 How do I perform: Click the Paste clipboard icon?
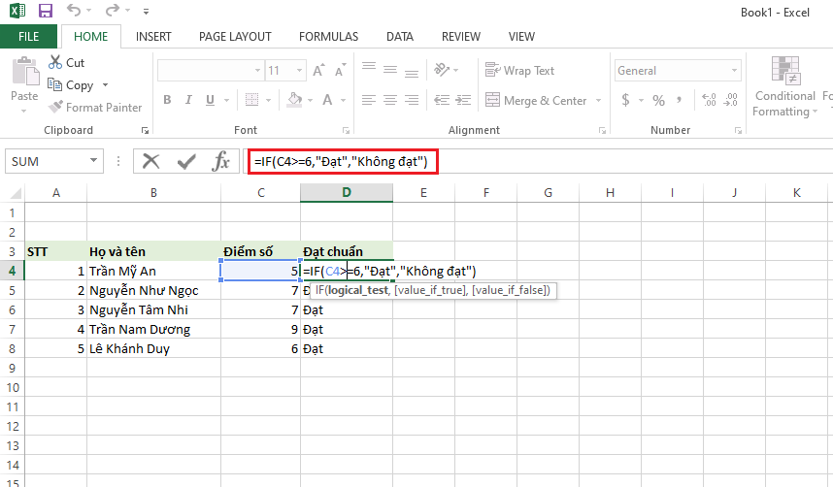(25, 71)
